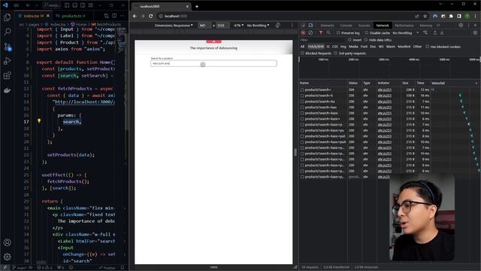Check Has blocked cookies
The height and width of the screenshot is (271, 481).
(428, 47)
